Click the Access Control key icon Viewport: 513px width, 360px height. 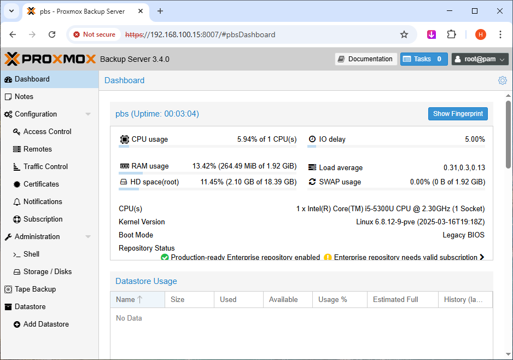click(x=17, y=131)
